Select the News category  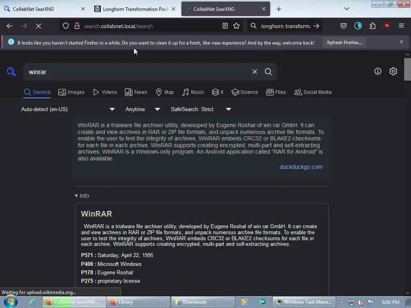(x=136, y=92)
